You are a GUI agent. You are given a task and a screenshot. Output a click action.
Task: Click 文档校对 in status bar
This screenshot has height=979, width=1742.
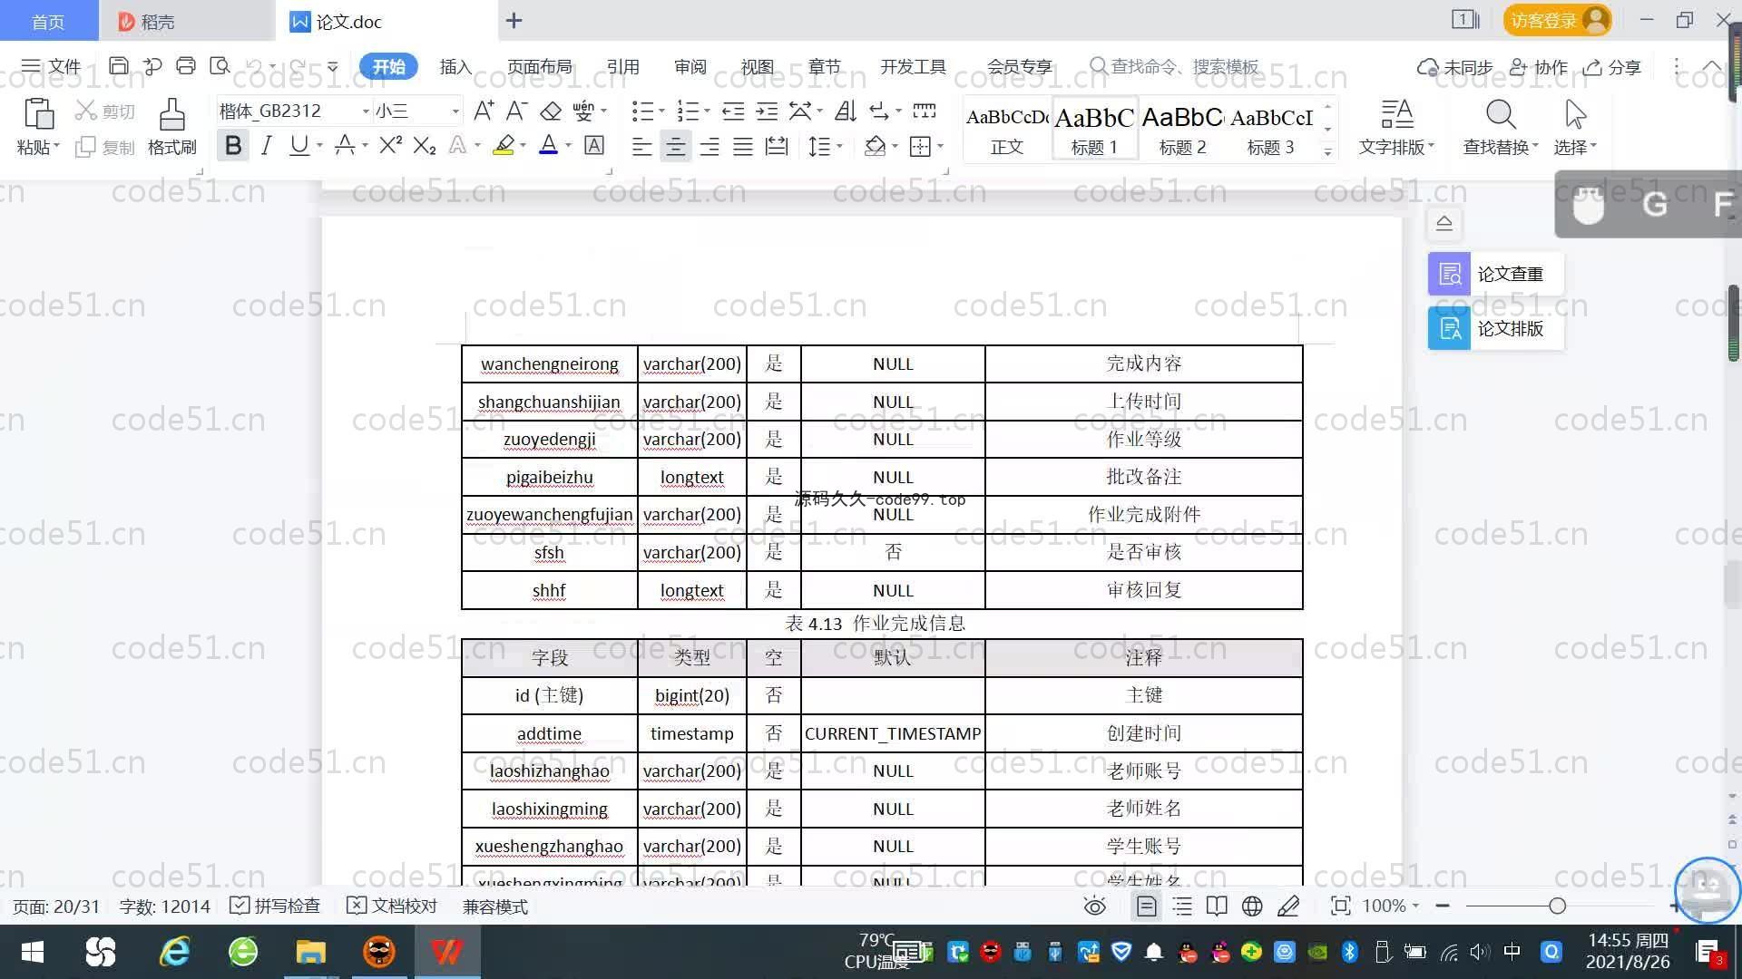[392, 906]
